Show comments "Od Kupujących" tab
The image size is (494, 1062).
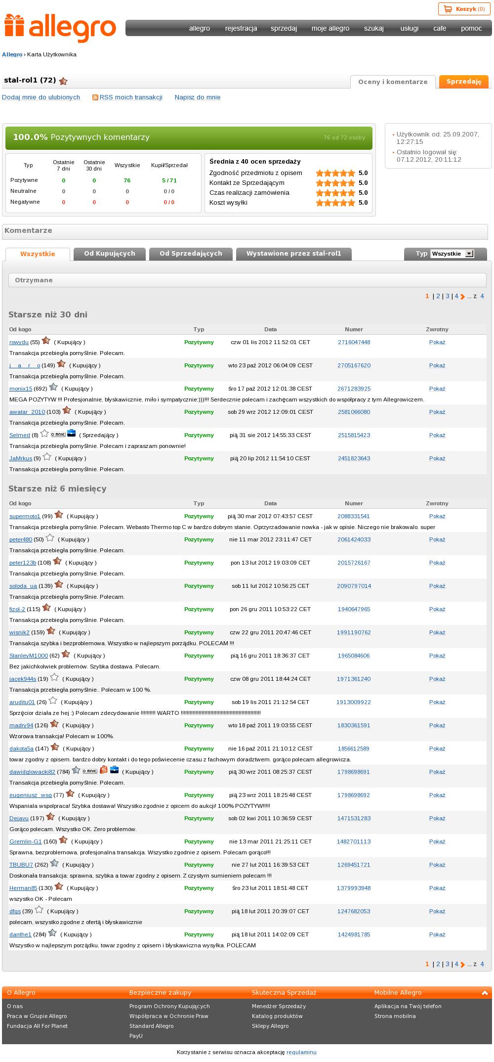click(x=110, y=254)
